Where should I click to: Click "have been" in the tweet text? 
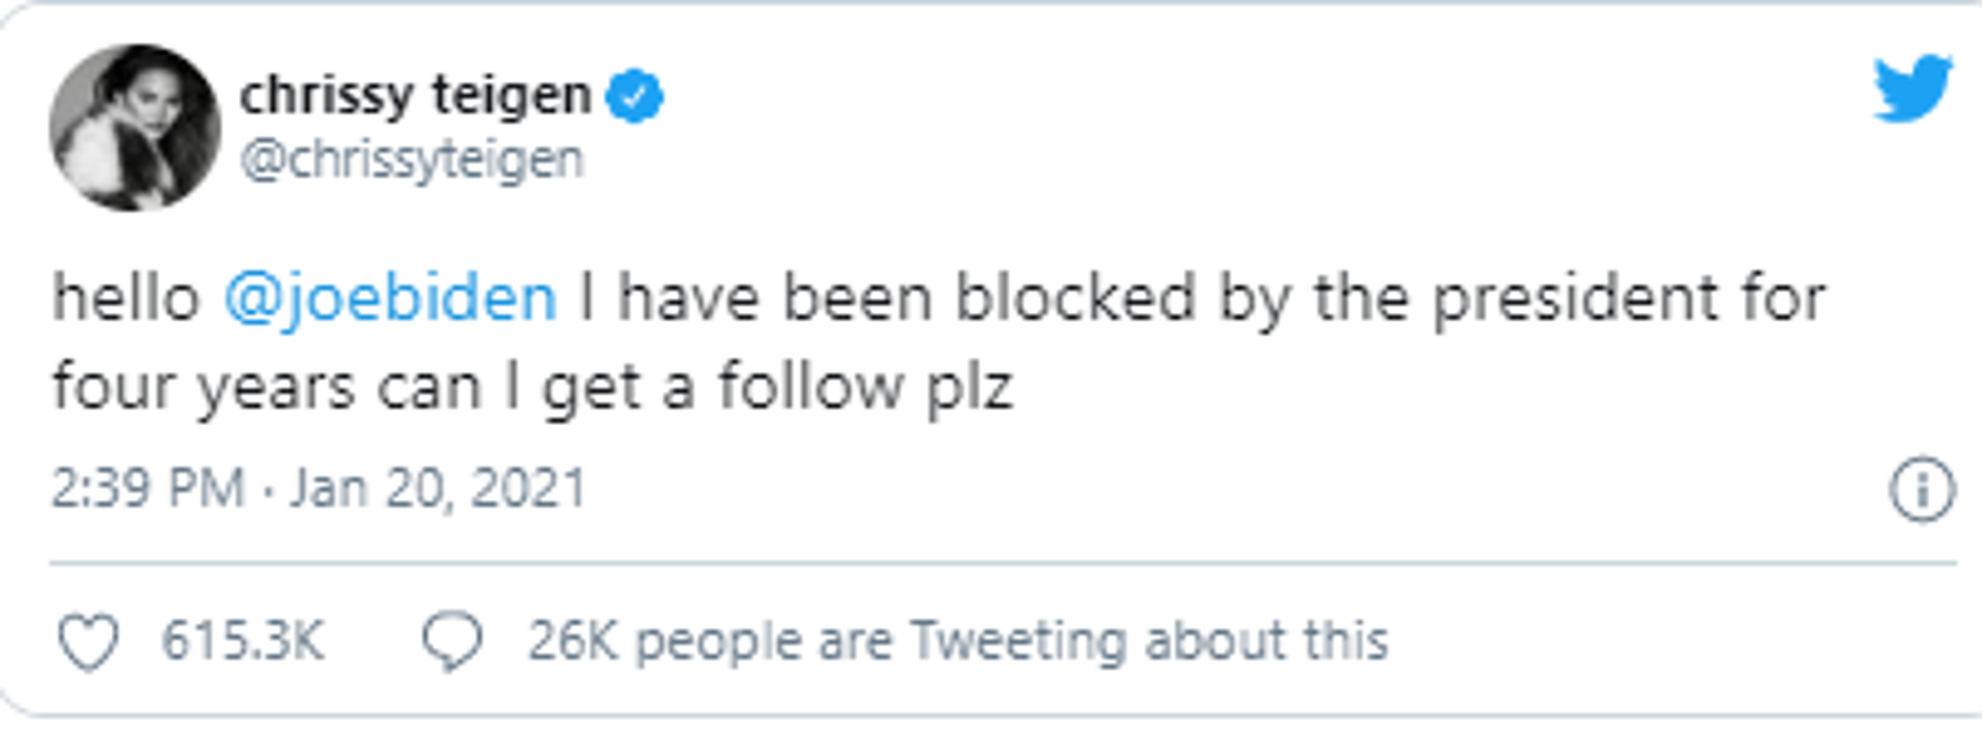pyautogui.click(x=776, y=299)
